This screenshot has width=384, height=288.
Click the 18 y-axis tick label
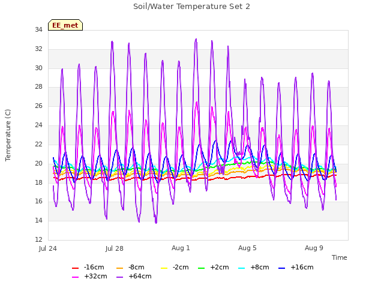pyautogui.click(x=38, y=182)
